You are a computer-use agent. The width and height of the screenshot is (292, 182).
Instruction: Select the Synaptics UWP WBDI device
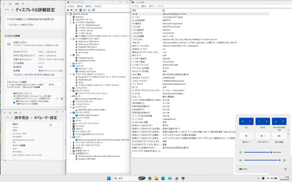tap(87, 159)
